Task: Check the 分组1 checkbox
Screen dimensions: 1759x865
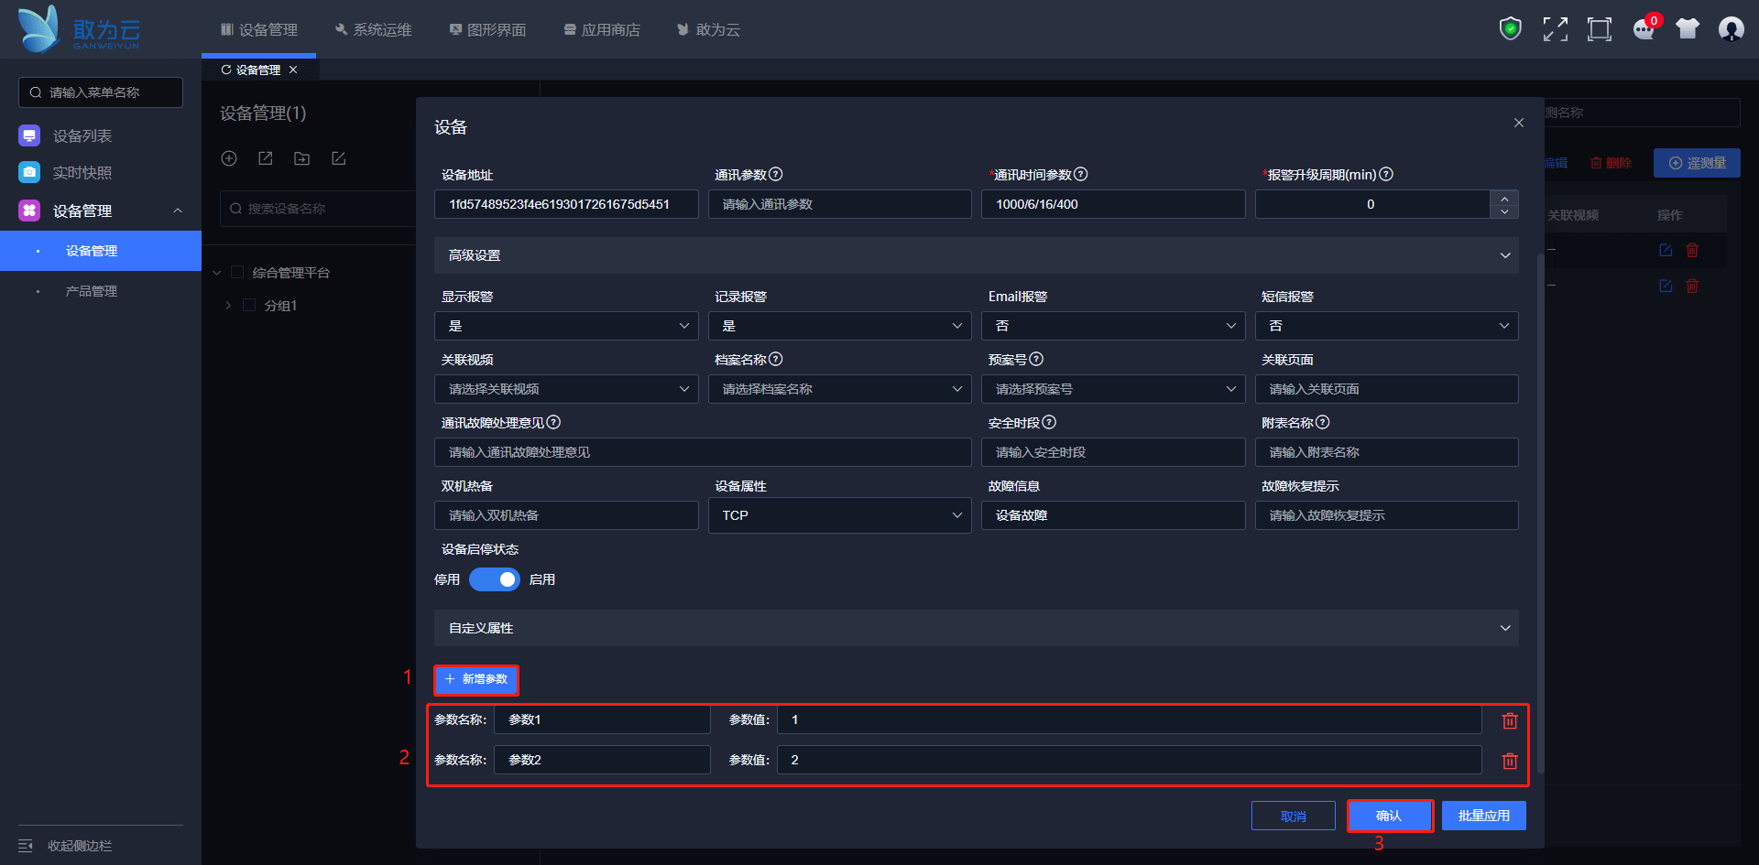Action: 249,305
